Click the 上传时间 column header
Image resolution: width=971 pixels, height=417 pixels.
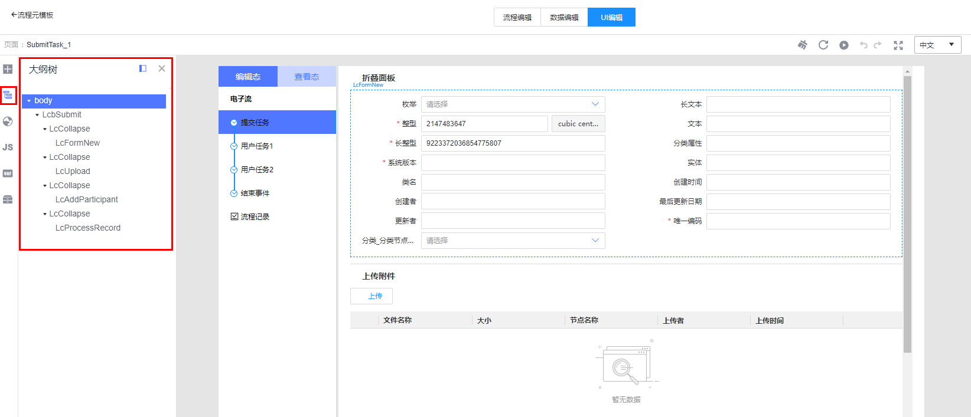pyautogui.click(x=770, y=320)
